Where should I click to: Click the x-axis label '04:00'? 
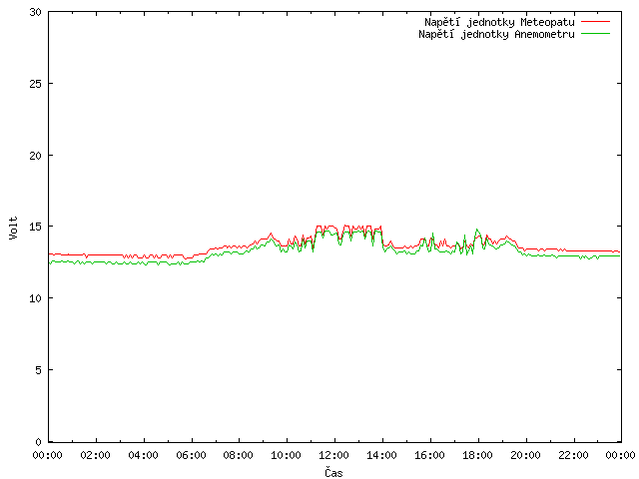[x=143, y=455]
